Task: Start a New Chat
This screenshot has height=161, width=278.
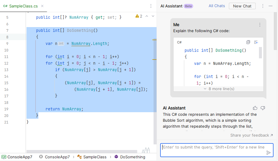Action: [x=242, y=6]
